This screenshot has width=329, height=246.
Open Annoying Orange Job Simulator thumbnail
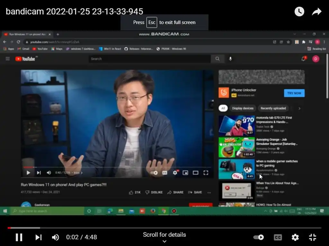pos(236,147)
